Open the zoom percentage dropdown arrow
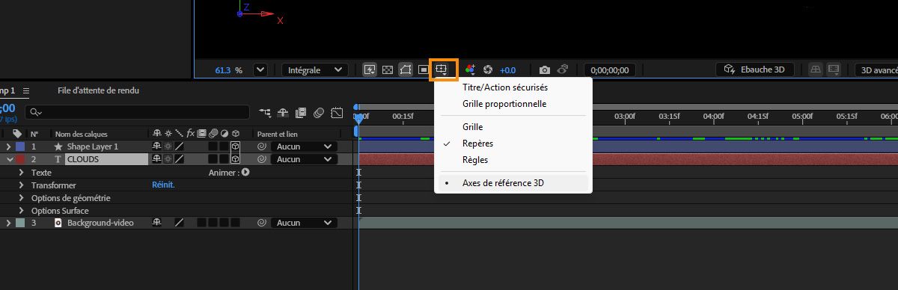Viewport: 898px width, 290px height. [260, 70]
